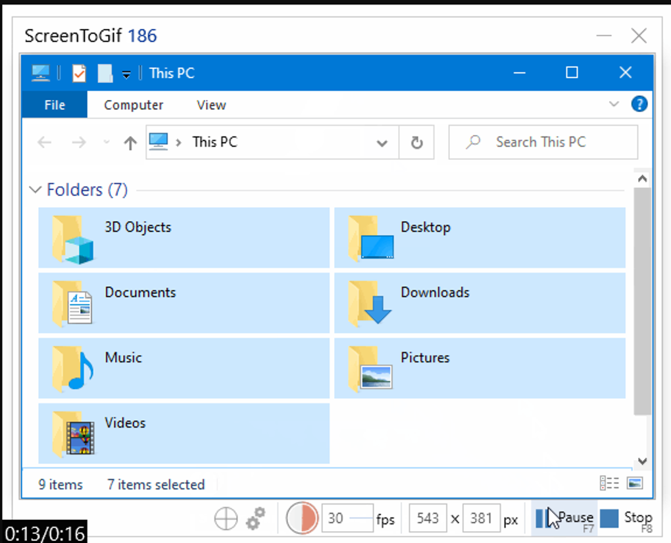Refresh the This PC view

(417, 142)
